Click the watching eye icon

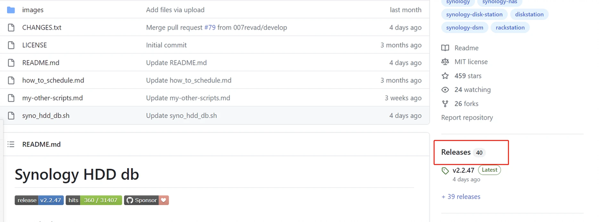pyautogui.click(x=445, y=90)
